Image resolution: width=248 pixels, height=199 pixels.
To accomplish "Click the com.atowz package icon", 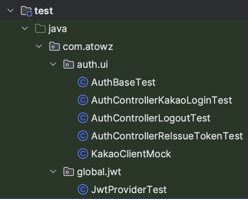I will (x=55, y=47).
